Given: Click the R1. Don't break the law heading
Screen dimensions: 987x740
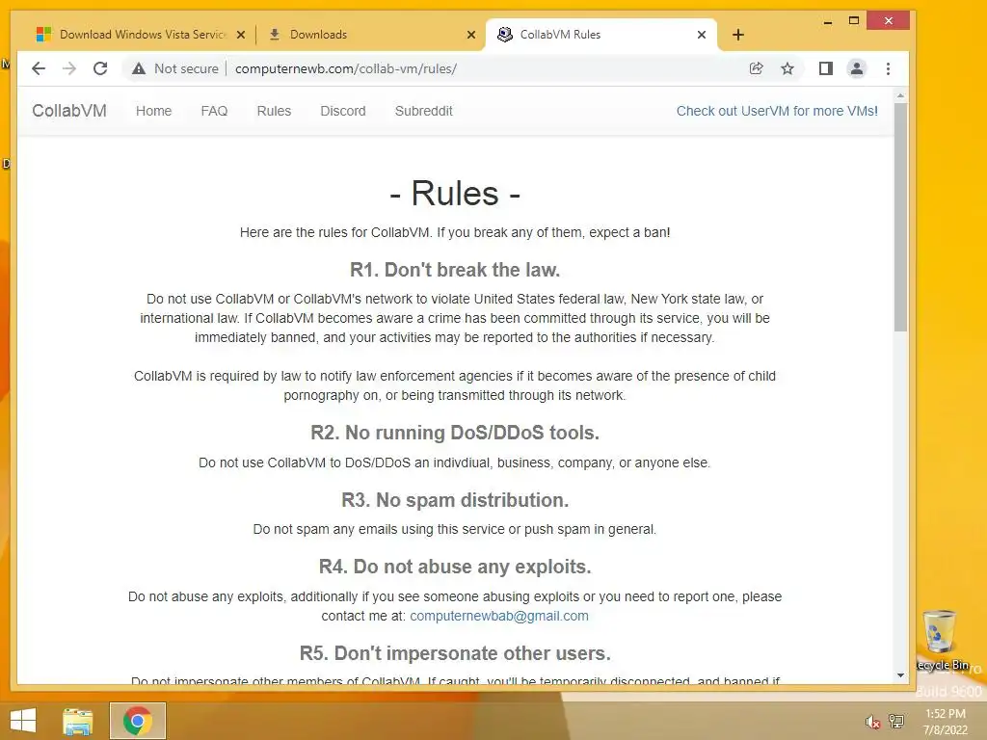Looking at the screenshot, I should (x=455, y=270).
